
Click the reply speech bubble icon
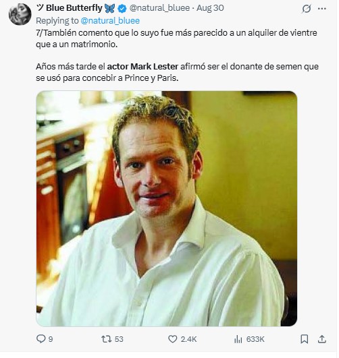click(41, 340)
